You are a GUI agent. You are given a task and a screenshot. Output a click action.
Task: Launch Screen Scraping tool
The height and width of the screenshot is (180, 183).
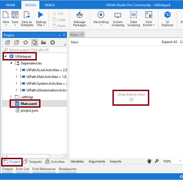tap(118, 19)
